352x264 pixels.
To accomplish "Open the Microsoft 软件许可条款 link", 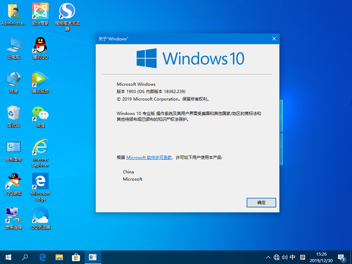I will point(149,157).
